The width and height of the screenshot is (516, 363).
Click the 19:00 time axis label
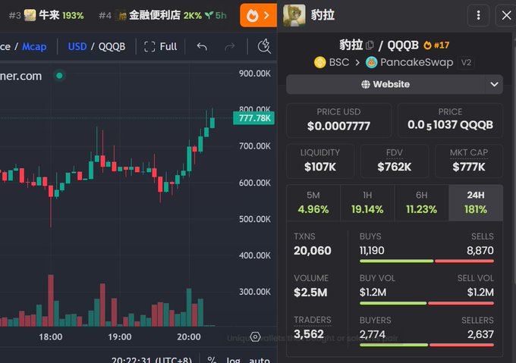119,336
